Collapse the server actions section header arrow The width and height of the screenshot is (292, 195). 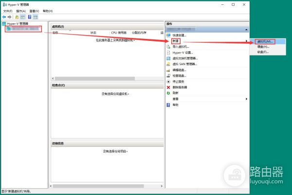(x=246, y=30)
